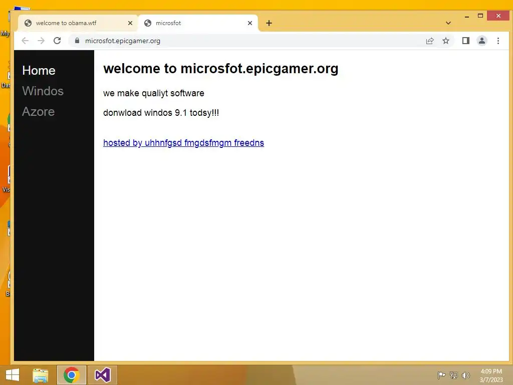Close the 'microsfot' tab
The image size is (513, 385).
(x=250, y=23)
